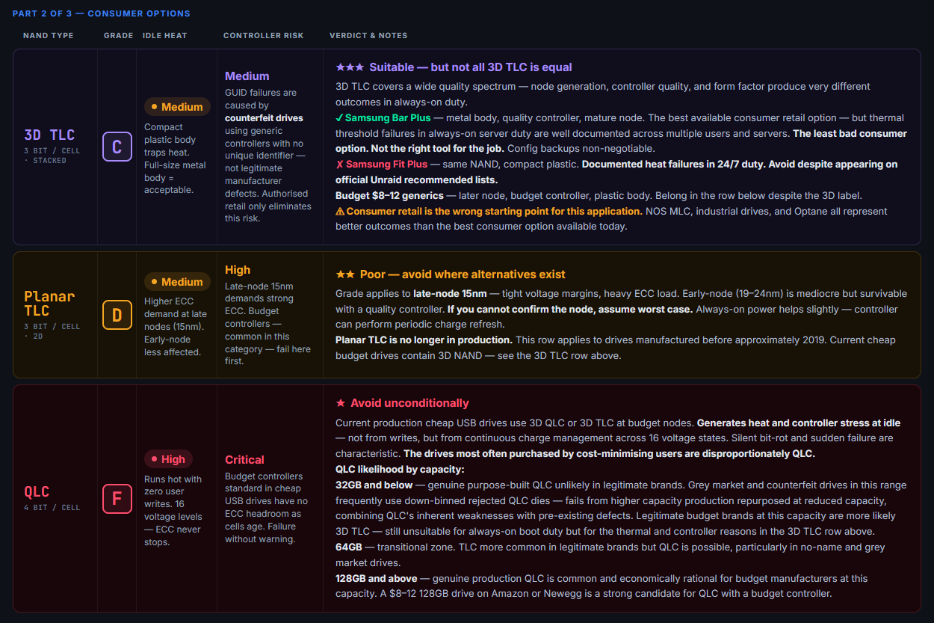Click the '128GB and above' capacity label

[377, 579]
